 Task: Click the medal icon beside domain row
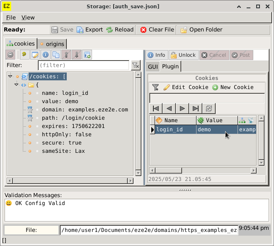click(30, 110)
